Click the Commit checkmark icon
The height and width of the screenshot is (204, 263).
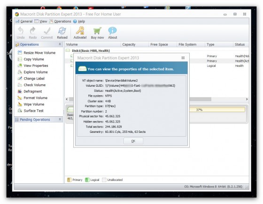pyautogui.click(x=47, y=31)
